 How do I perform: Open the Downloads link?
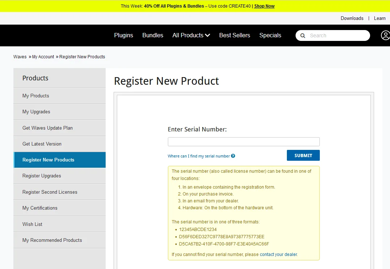(x=352, y=18)
